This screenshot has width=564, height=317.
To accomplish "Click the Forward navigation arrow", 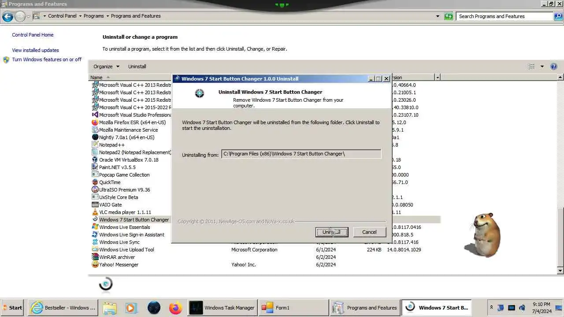I will 20,16.
